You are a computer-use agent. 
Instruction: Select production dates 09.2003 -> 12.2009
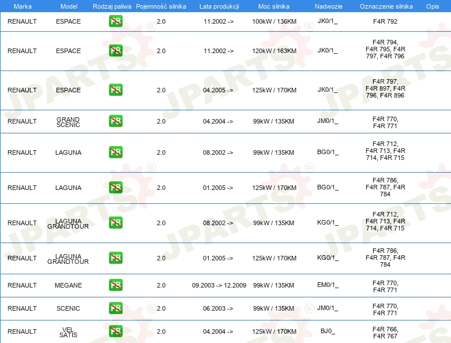coord(219,285)
